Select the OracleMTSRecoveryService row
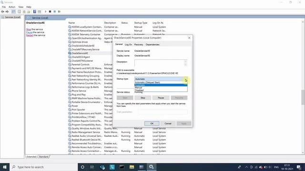This screenshot has height=171, width=305. point(85,49)
